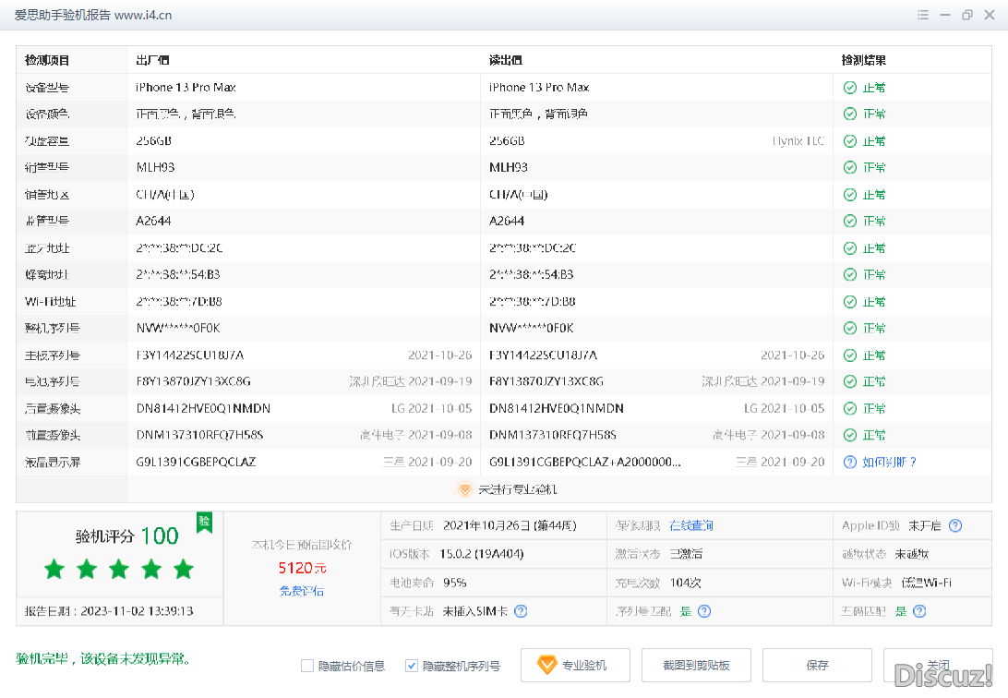This screenshot has width=1008, height=698.
Task: Click the green check icon for 后置摄像头 row
Action: pos(850,408)
